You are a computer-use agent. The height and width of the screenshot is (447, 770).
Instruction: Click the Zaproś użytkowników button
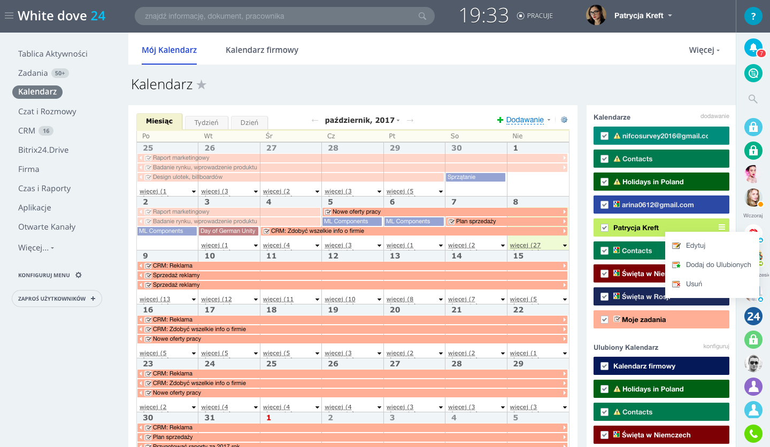tap(57, 299)
